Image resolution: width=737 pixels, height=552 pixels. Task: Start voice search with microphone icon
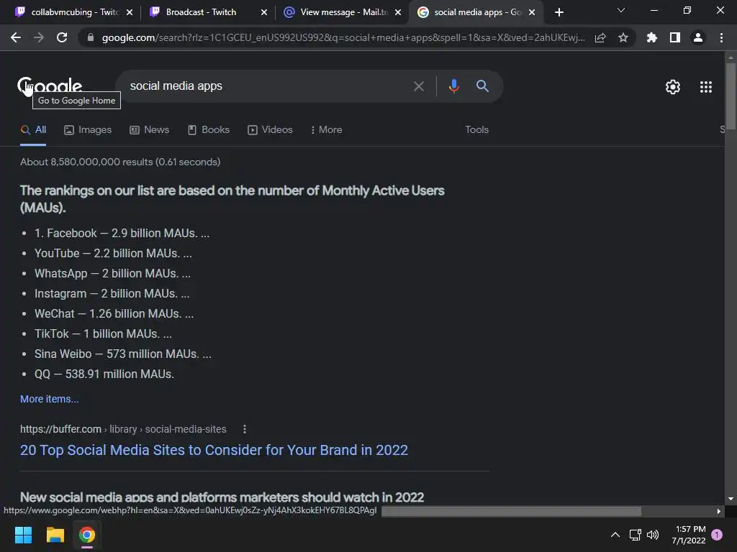point(453,86)
